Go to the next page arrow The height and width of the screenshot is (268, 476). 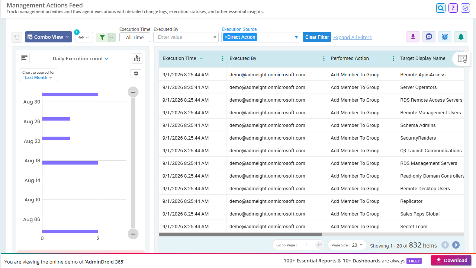click(456, 245)
